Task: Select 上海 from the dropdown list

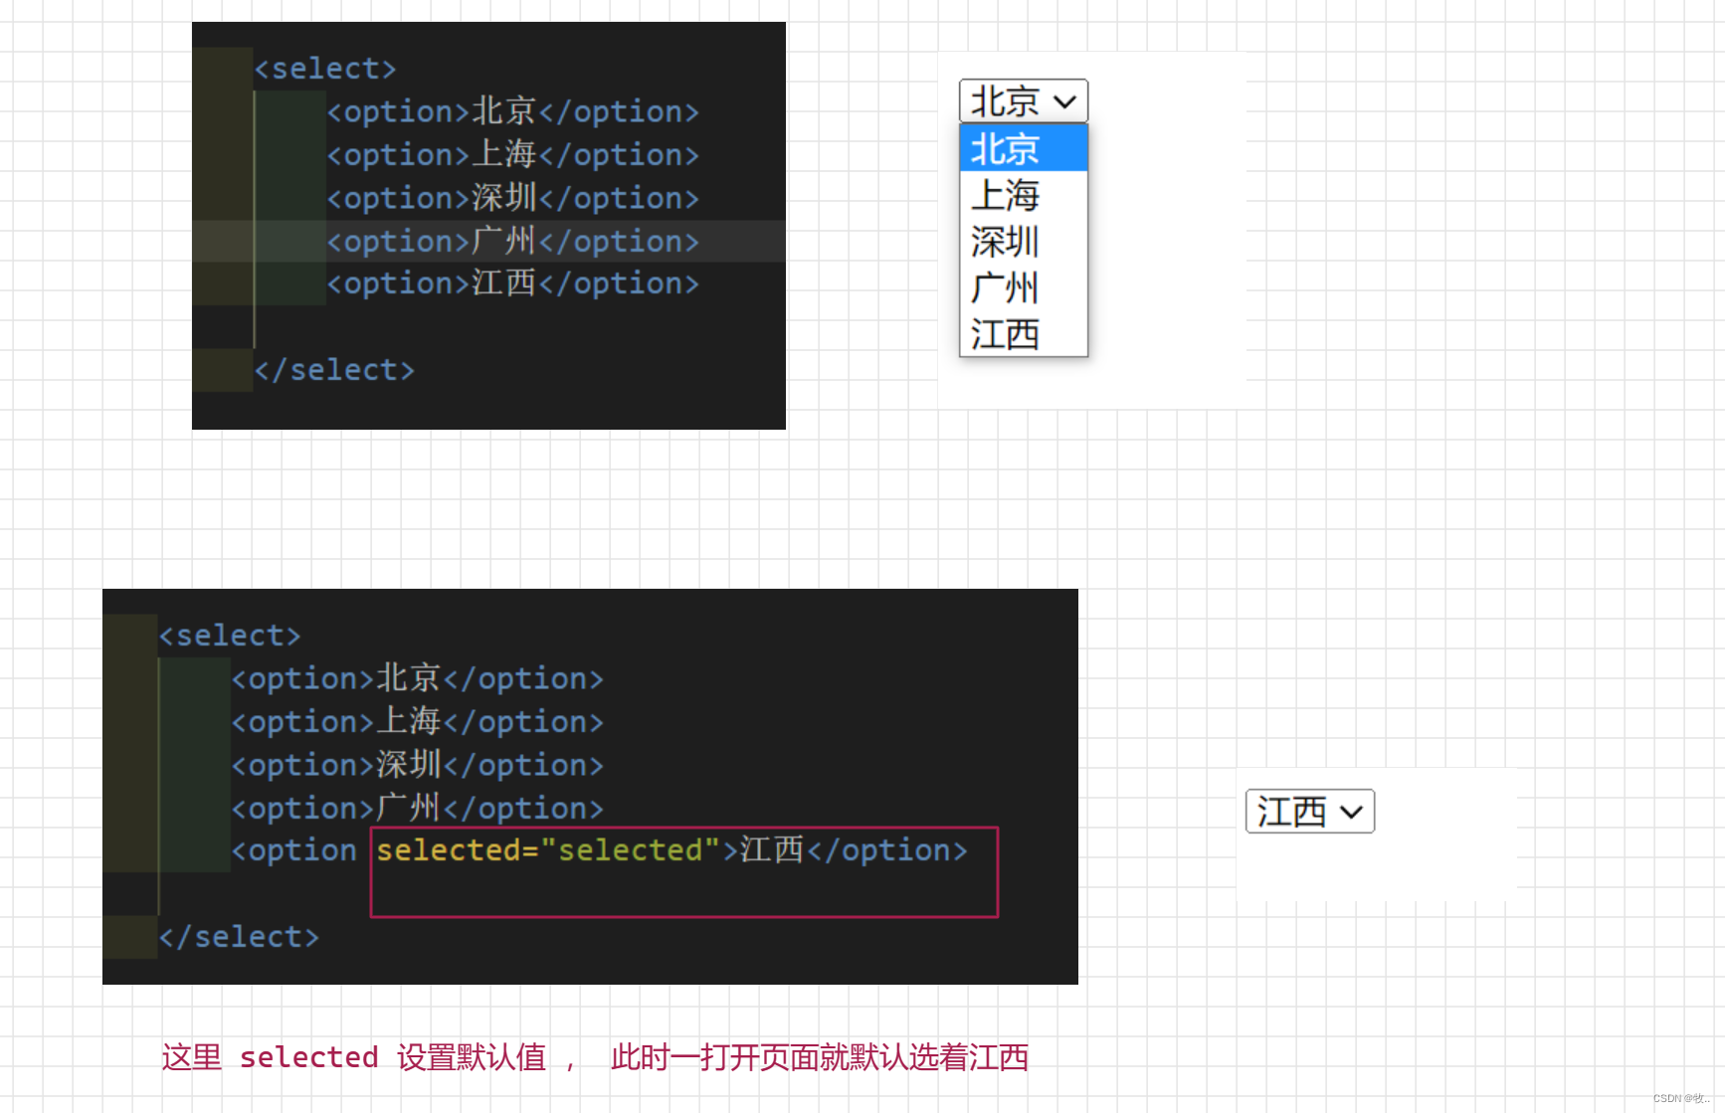Action: click(x=1023, y=195)
